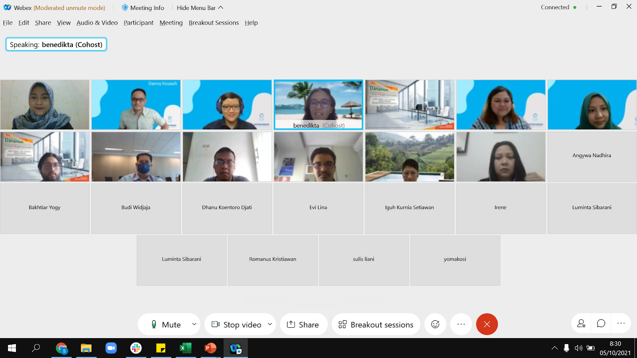Screen dimensions: 637x358
Task: Click the Speaking: benedikta (Cohost) indicator
Action: [56, 45]
